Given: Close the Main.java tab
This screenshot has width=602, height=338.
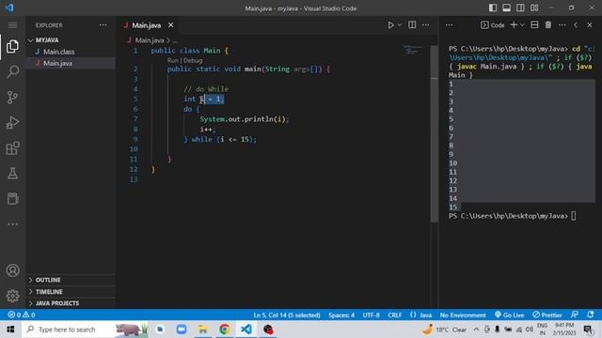Looking at the screenshot, I should pos(170,25).
